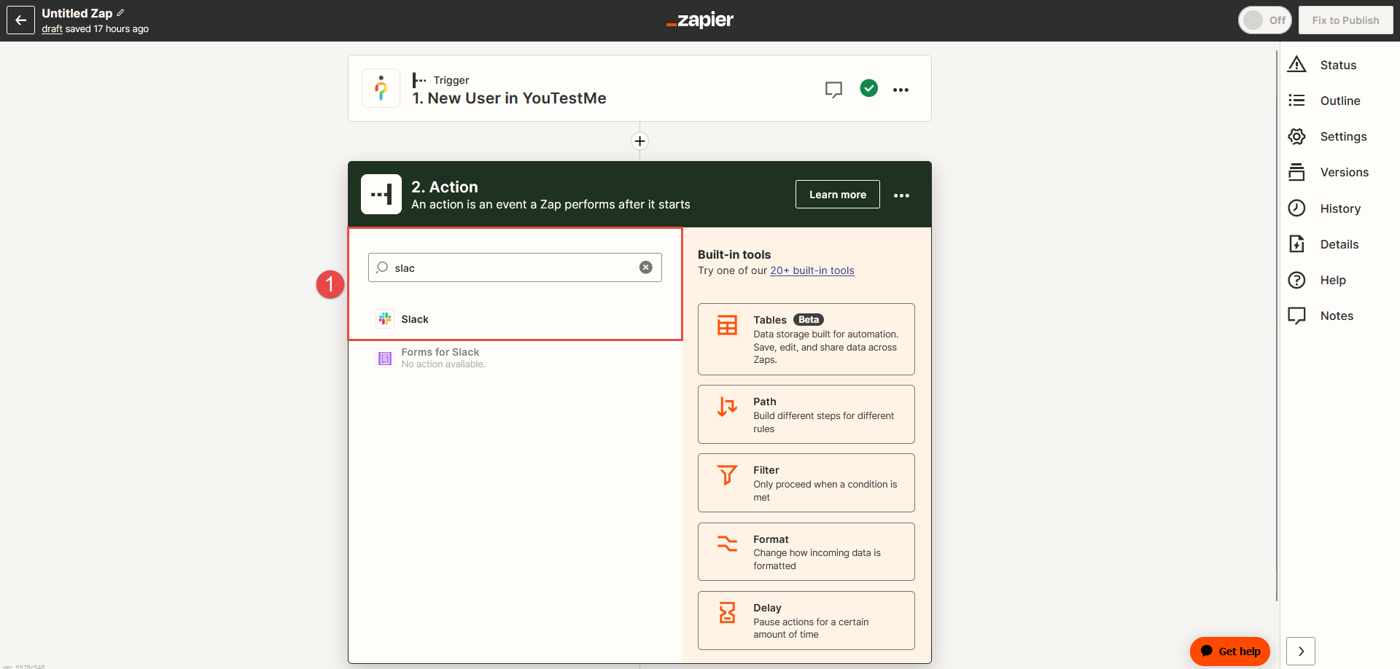Choose the Path built-in tool card

(x=806, y=415)
